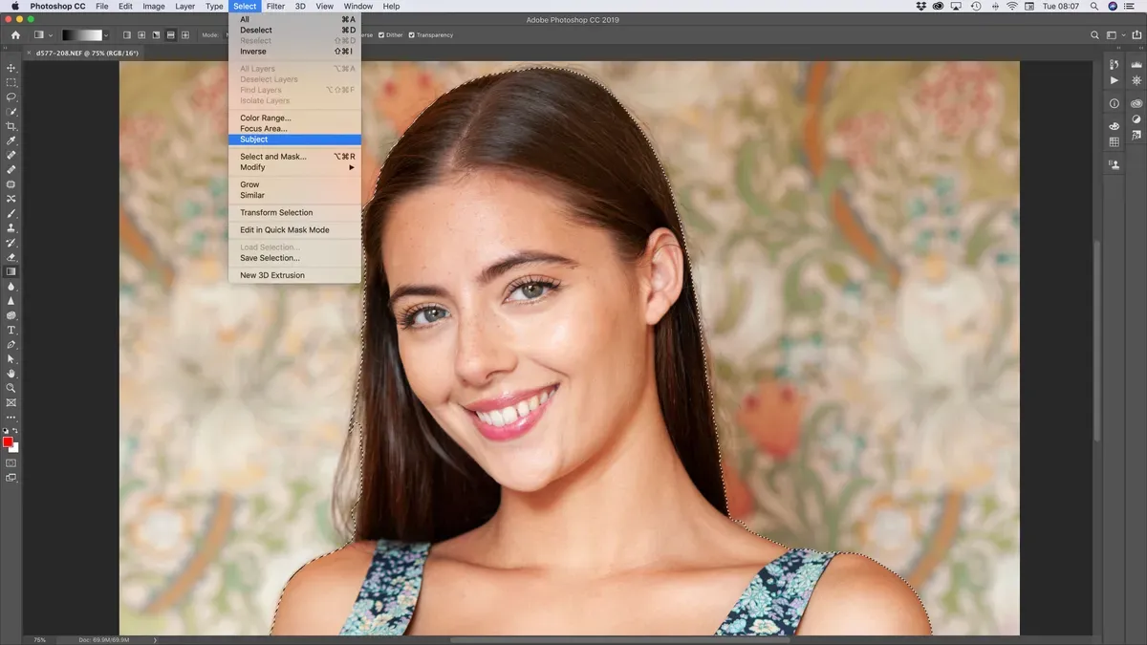The width and height of the screenshot is (1147, 645).
Task: Select the Path Selection arrow tool
Action: pyautogui.click(x=11, y=358)
